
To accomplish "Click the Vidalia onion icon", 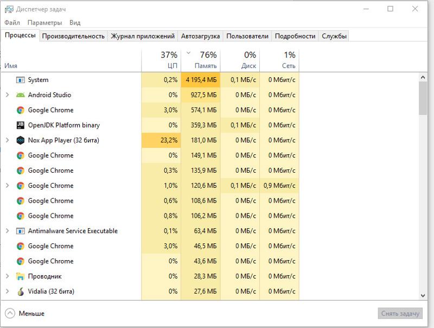I will (21, 292).
